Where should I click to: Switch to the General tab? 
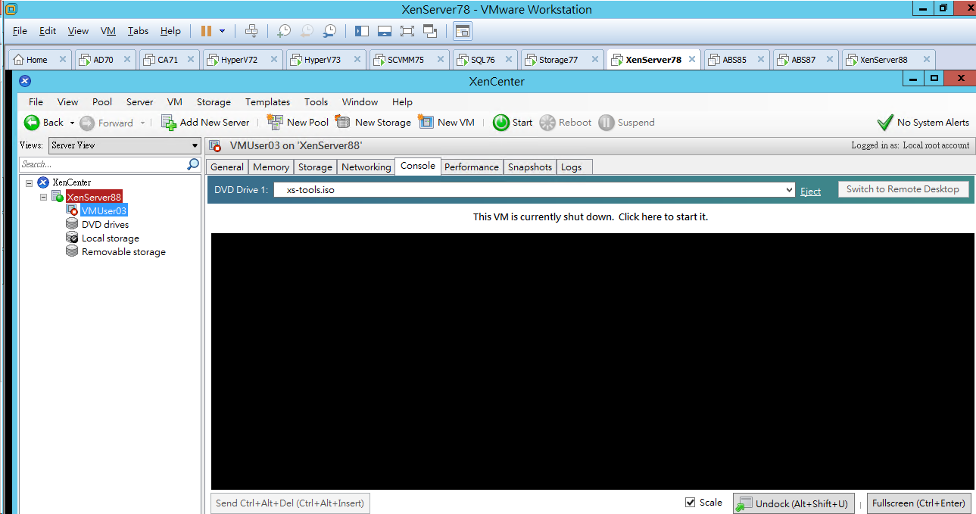pos(227,167)
